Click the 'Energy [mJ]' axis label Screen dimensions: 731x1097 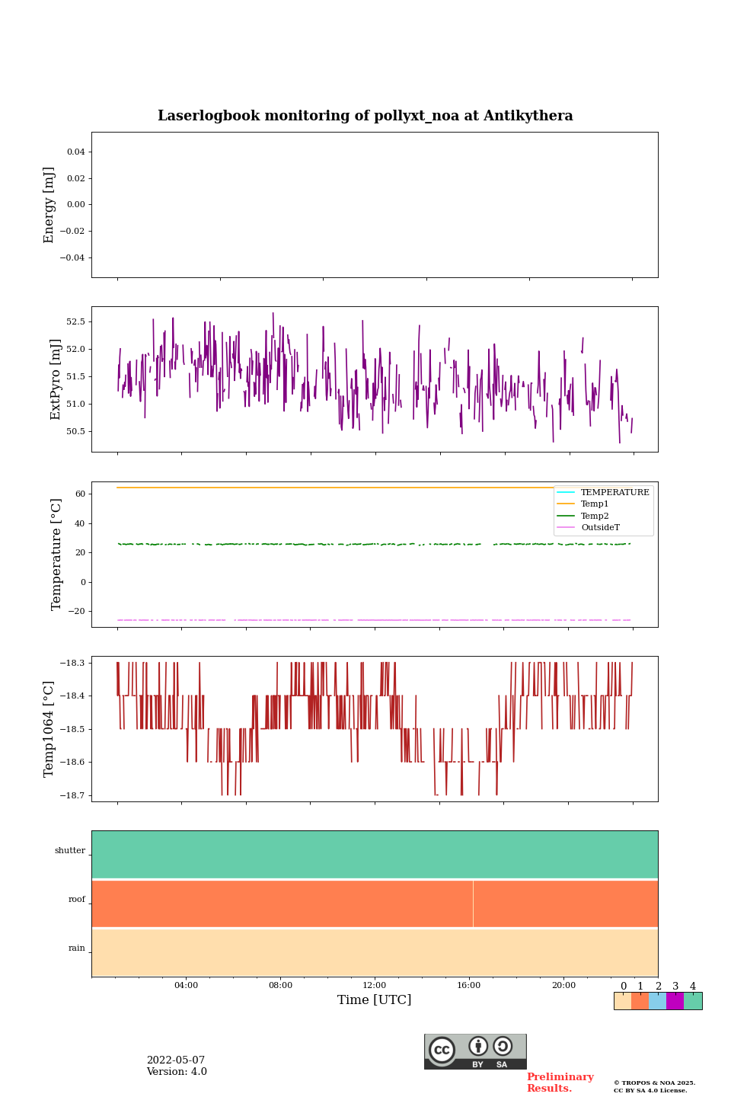click(49, 205)
